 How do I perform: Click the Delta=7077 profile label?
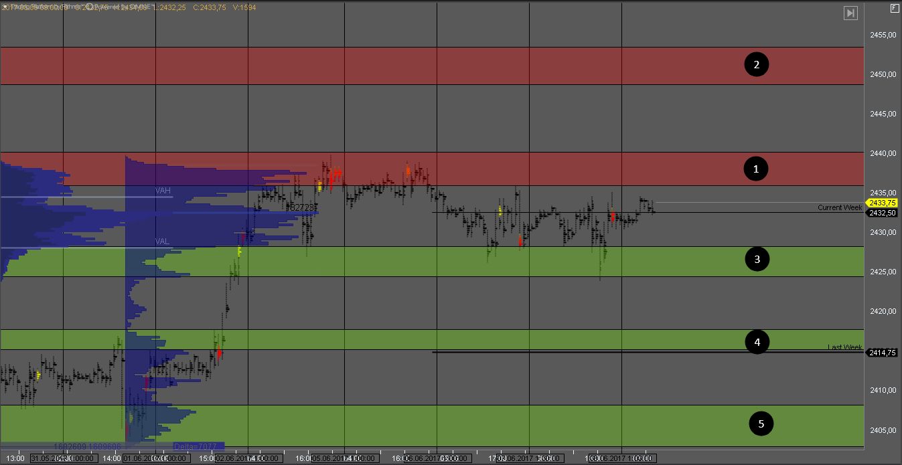pos(195,446)
